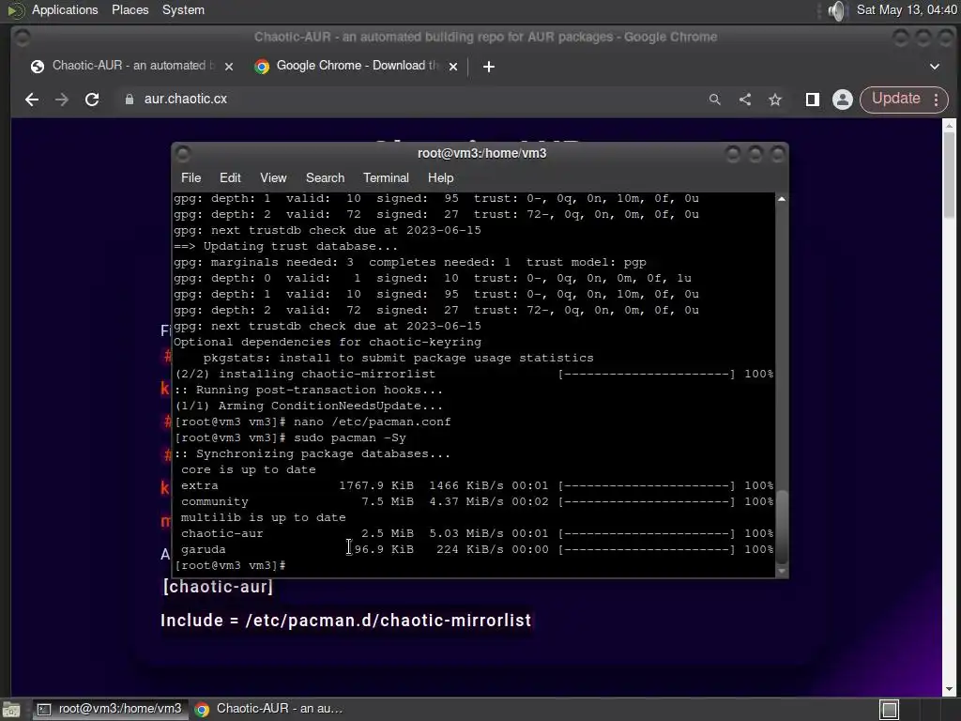Viewport: 961px width, 721px height.
Task: Select root@vm3 terminal taskbar button
Action: pos(109,709)
